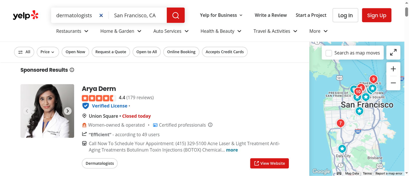Expand the Restaurants category menu
The image size is (409, 176).
72,31
